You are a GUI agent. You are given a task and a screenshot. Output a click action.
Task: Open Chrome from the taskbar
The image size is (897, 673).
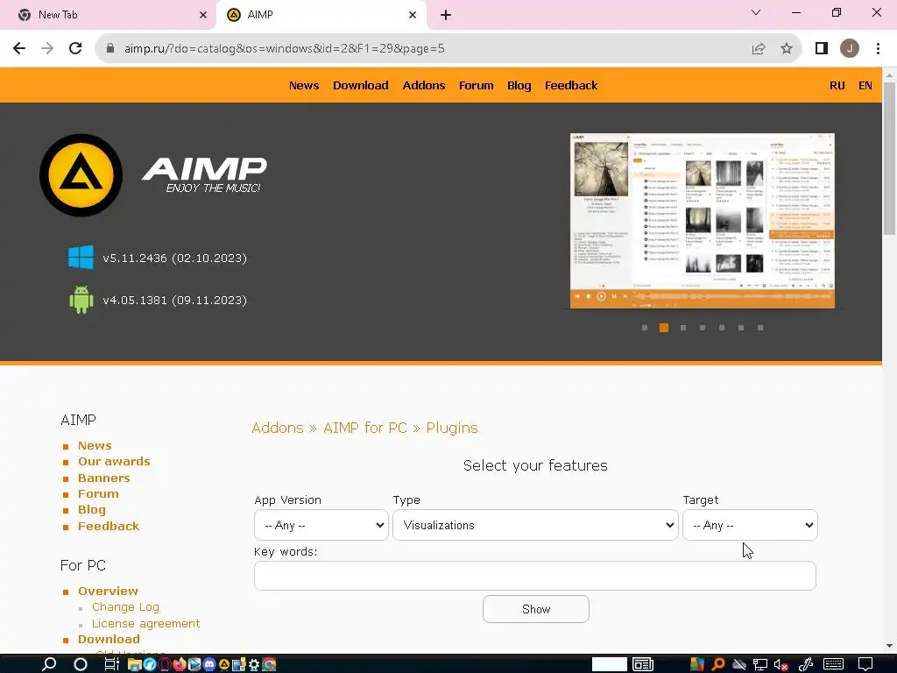coord(269,664)
